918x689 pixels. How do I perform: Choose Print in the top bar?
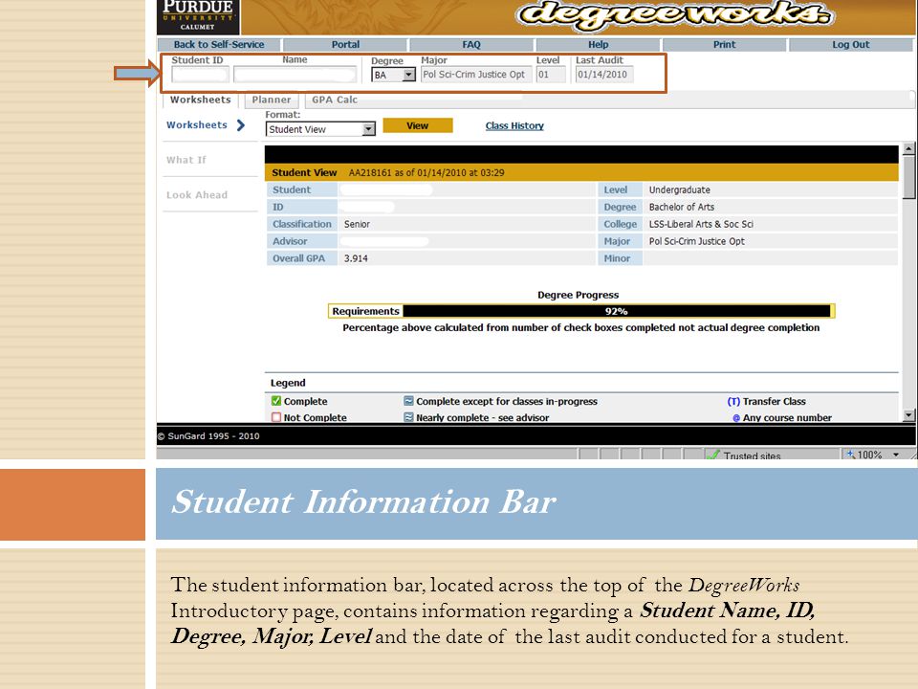click(x=724, y=45)
